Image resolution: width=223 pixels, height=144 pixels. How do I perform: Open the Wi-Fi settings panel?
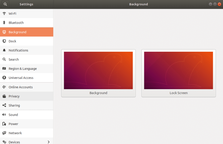(27, 13)
